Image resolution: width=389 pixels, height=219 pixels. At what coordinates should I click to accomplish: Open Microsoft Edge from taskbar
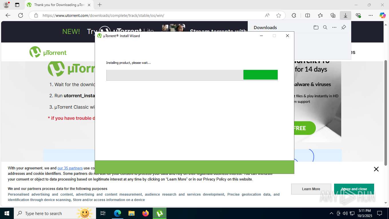(118, 213)
